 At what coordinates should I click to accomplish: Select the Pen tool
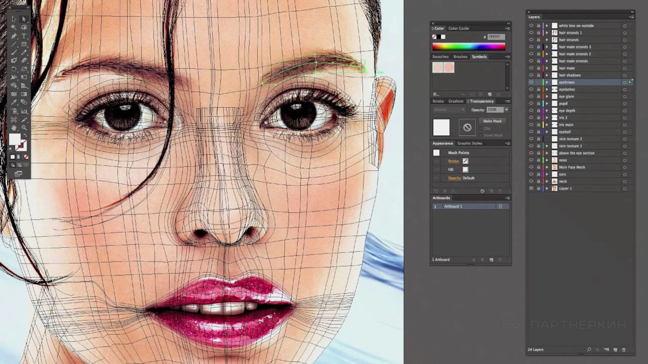(14, 36)
